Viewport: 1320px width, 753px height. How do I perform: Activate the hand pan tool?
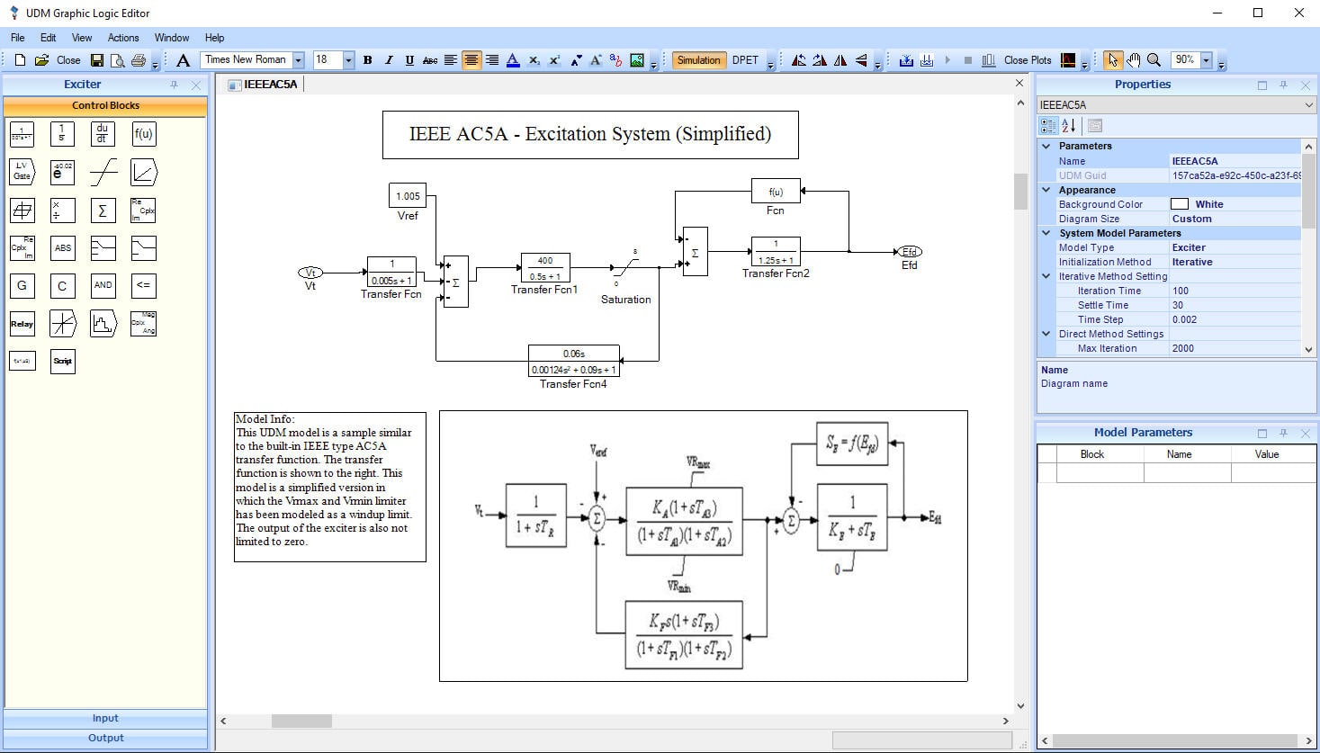click(x=1133, y=60)
